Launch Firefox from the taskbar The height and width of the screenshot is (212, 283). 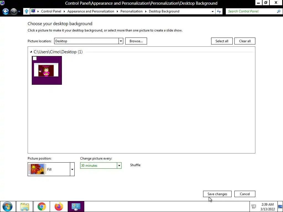[x=59, y=206]
